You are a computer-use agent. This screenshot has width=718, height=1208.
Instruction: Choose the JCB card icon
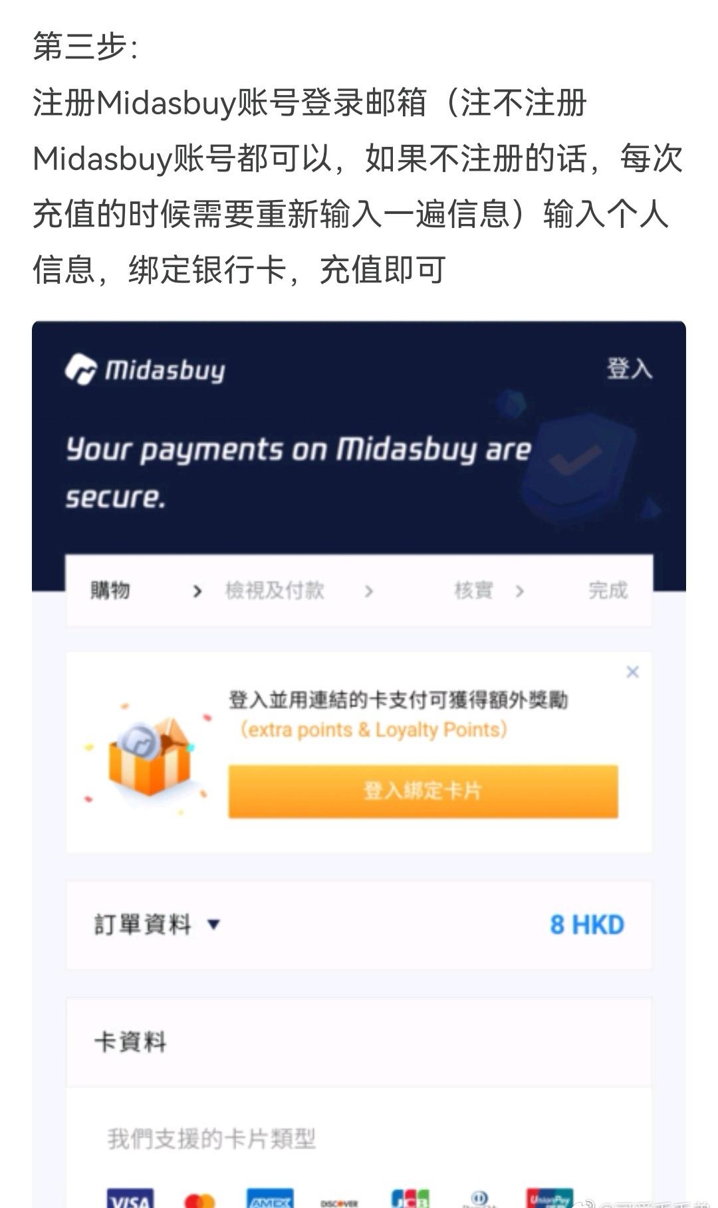coord(410,1198)
